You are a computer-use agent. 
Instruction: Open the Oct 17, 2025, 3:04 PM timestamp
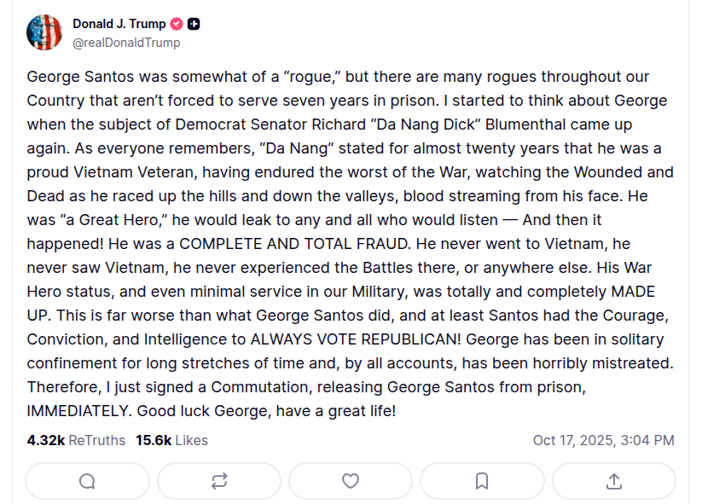(603, 440)
